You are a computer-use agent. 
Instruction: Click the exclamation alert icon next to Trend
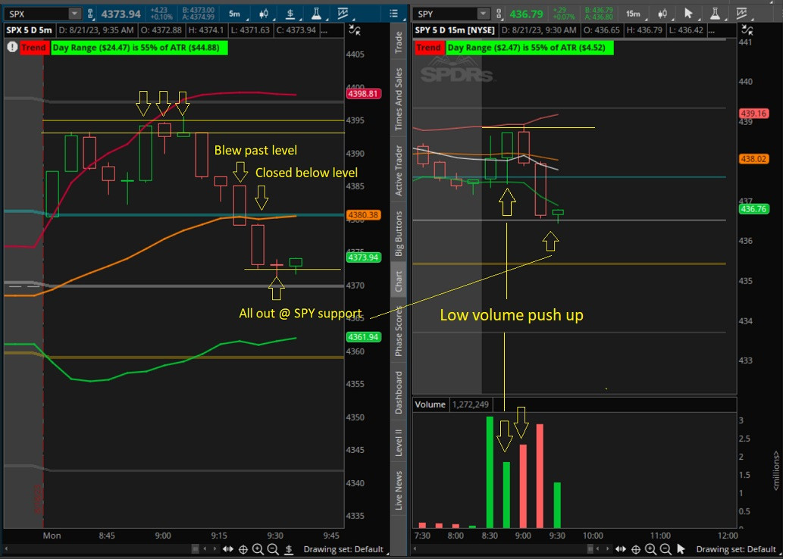12,48
